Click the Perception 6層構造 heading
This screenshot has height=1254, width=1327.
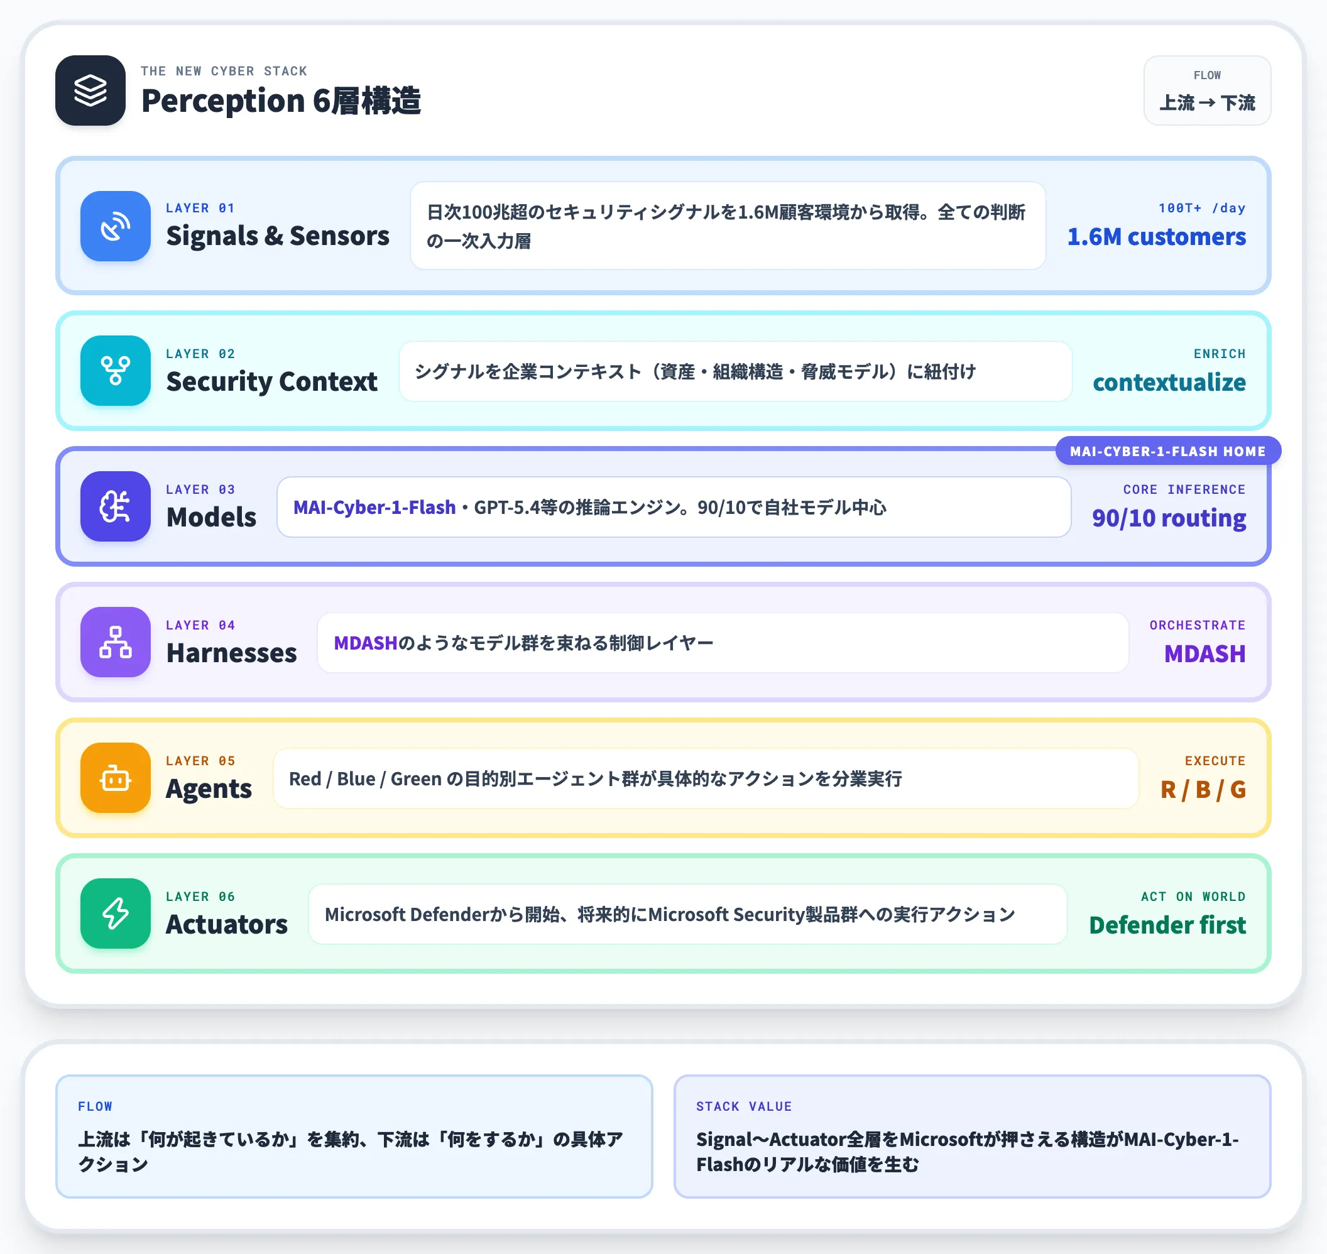pyautogui.click(x=281, y=101)
